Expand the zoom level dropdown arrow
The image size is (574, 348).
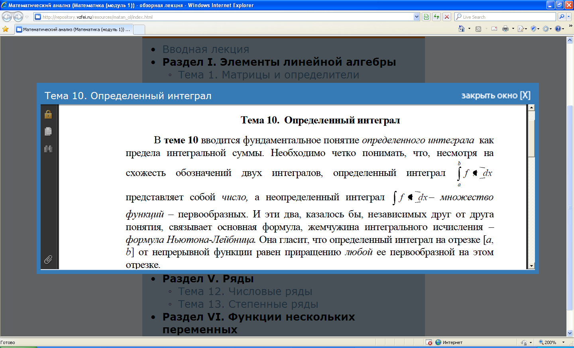pyautogui.click(x=563, y=342)
